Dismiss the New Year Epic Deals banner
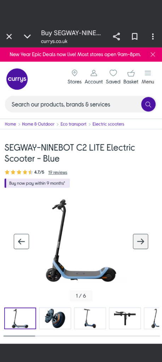The height and width of the screenshot is (362, 162). (x=153, y=54)
